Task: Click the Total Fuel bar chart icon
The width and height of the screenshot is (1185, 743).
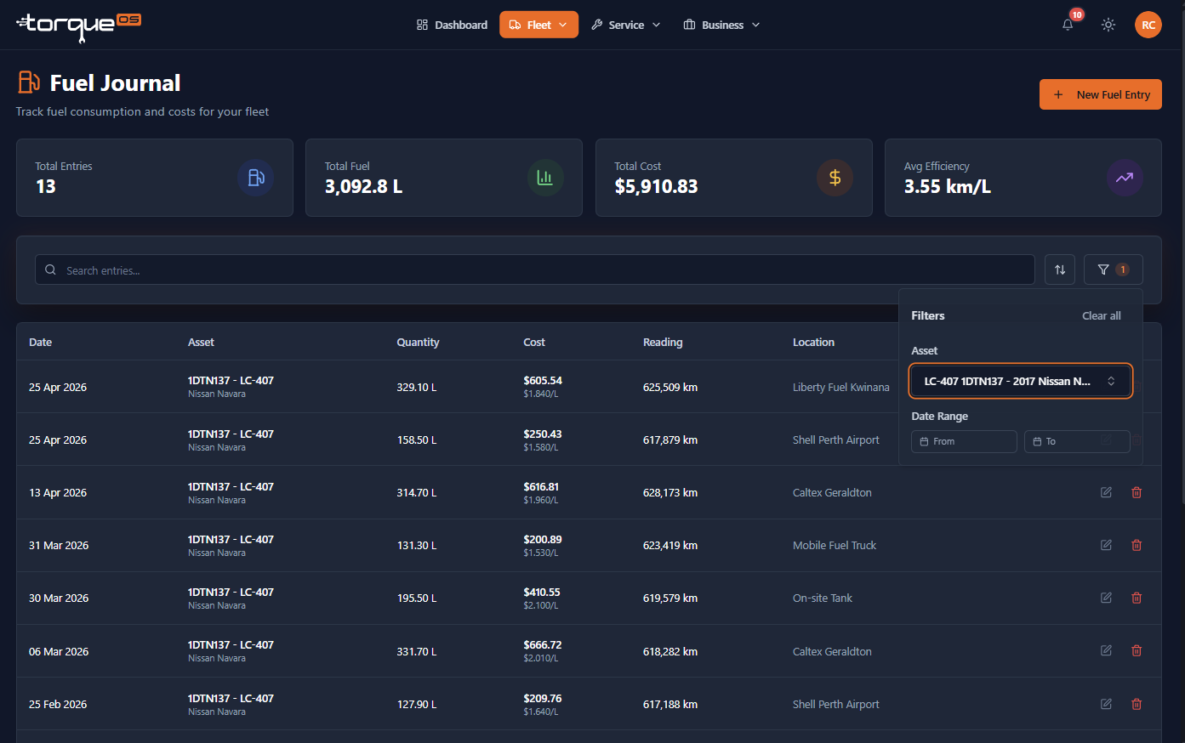Action: coord(545,178)
